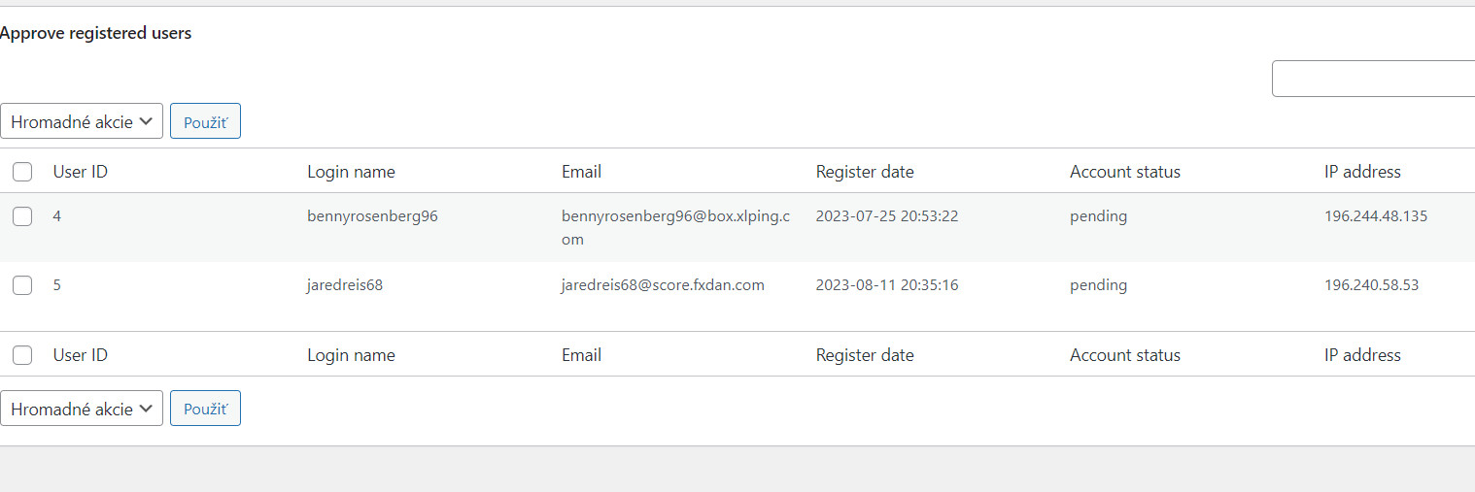Click the IP address header column
This screenshot has width=1475, height=492.
(x=1362, y=172)
